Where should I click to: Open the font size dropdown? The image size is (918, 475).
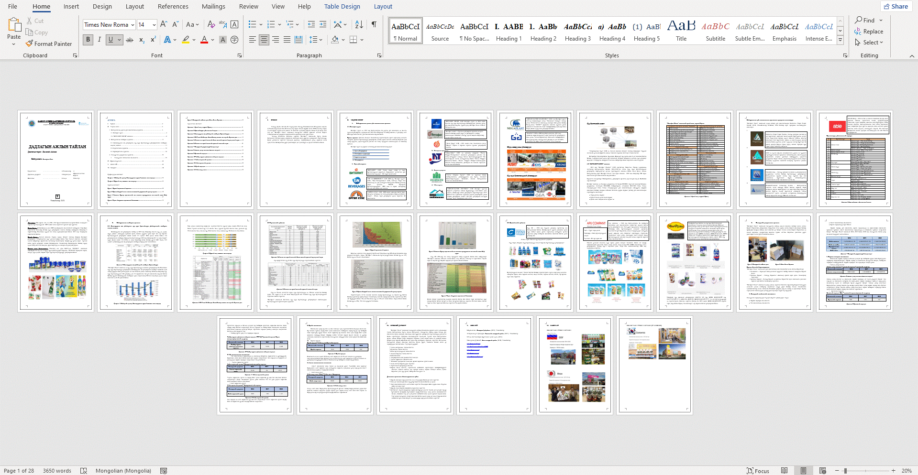click(x=154, y=25)
